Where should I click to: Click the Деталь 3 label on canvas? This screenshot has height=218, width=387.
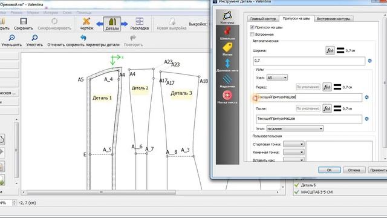(x=181, y=93)
